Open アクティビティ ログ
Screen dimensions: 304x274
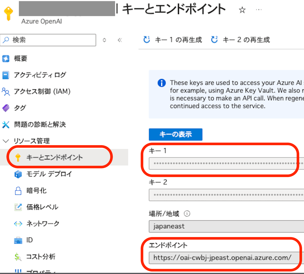(40, 75)
